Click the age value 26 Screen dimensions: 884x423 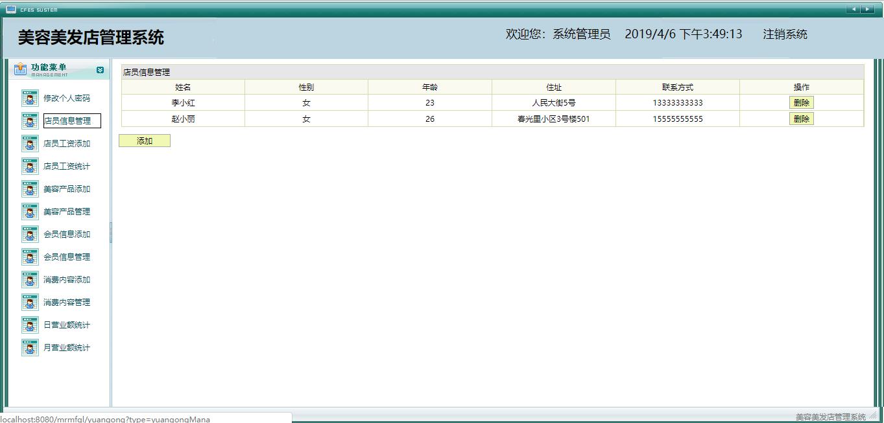point(430,119)
